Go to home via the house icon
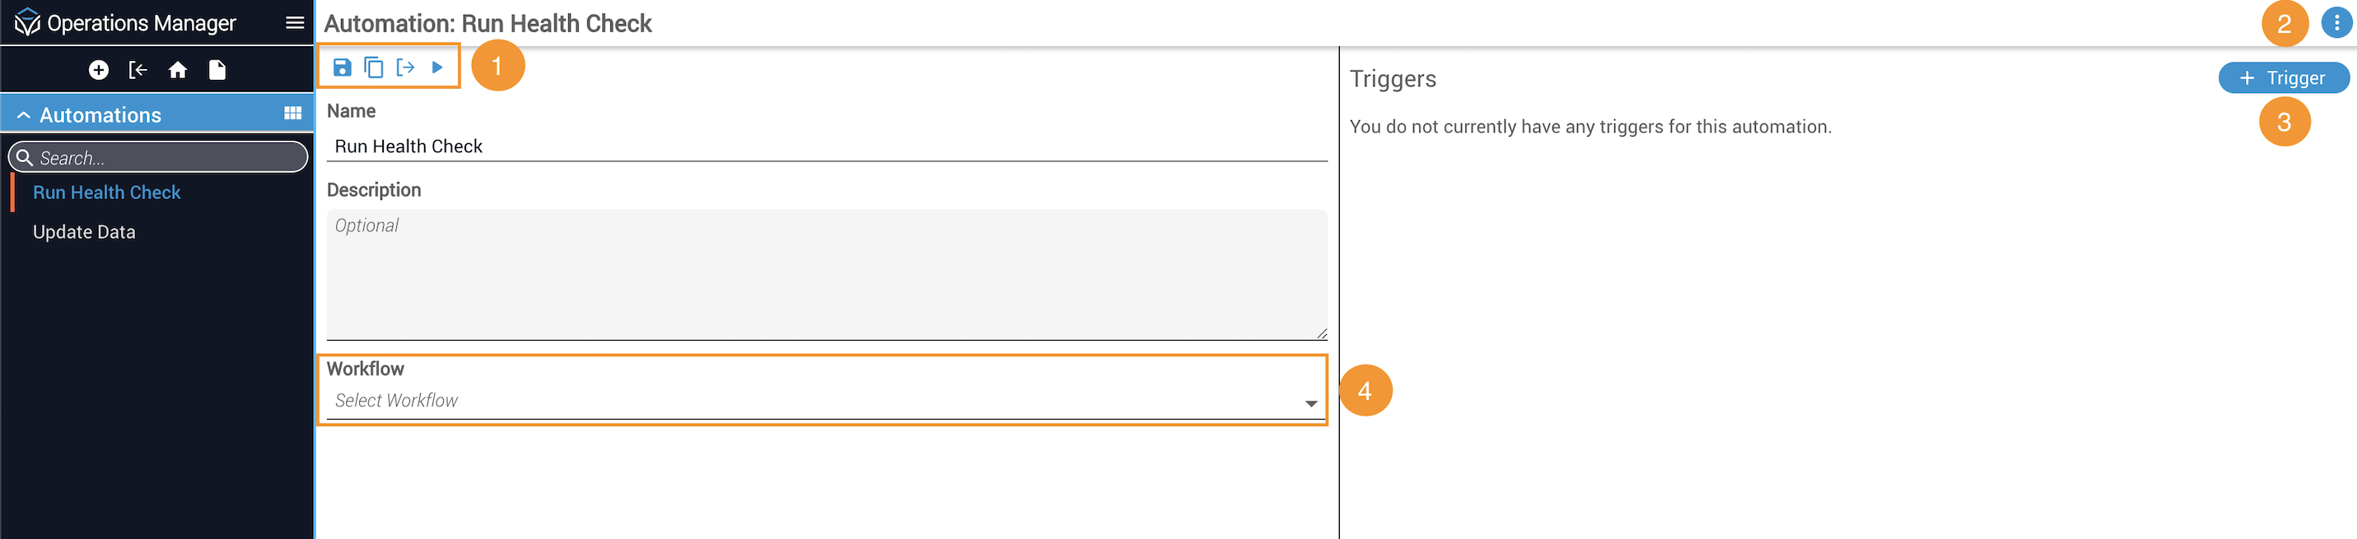The image size is (2357, 539). pyautogui.click(x=178, y=69)
